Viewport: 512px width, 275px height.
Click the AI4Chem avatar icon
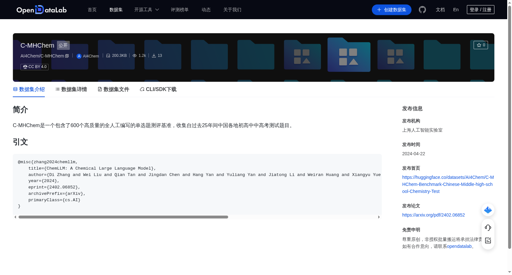(79, 56)
